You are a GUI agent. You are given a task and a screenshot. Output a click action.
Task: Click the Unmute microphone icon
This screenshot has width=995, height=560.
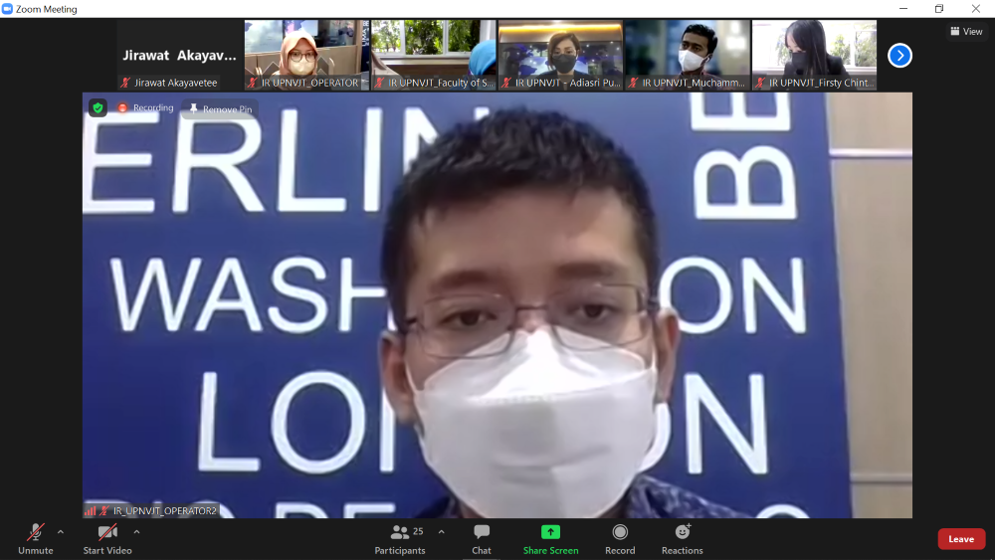pos(36,533)
